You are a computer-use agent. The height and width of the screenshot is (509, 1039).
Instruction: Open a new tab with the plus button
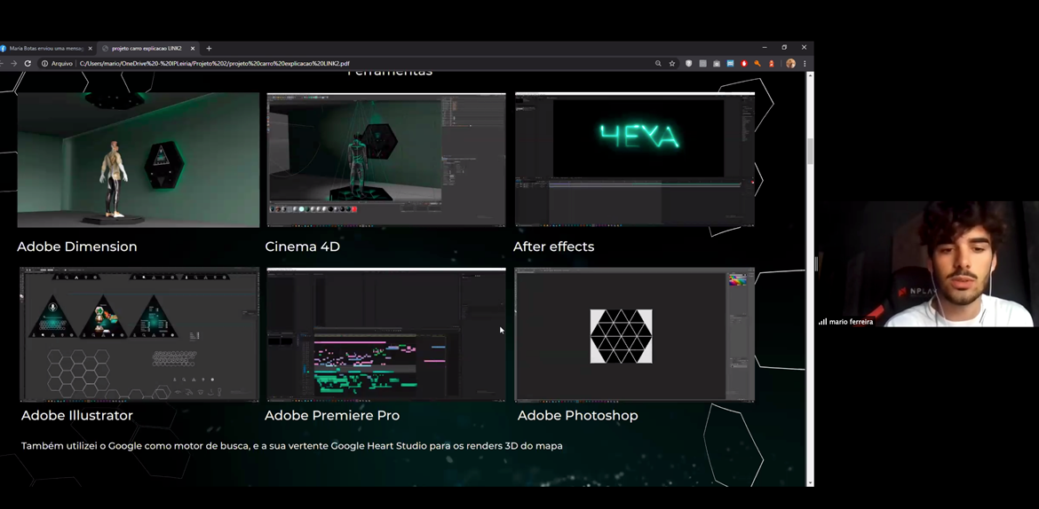coord(209,49)
